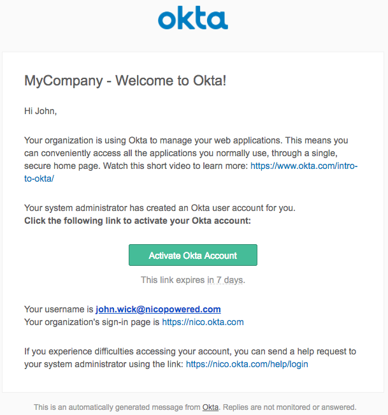
Task: Click the bold "Click the following link" sentence
Action: coord(138,221)
